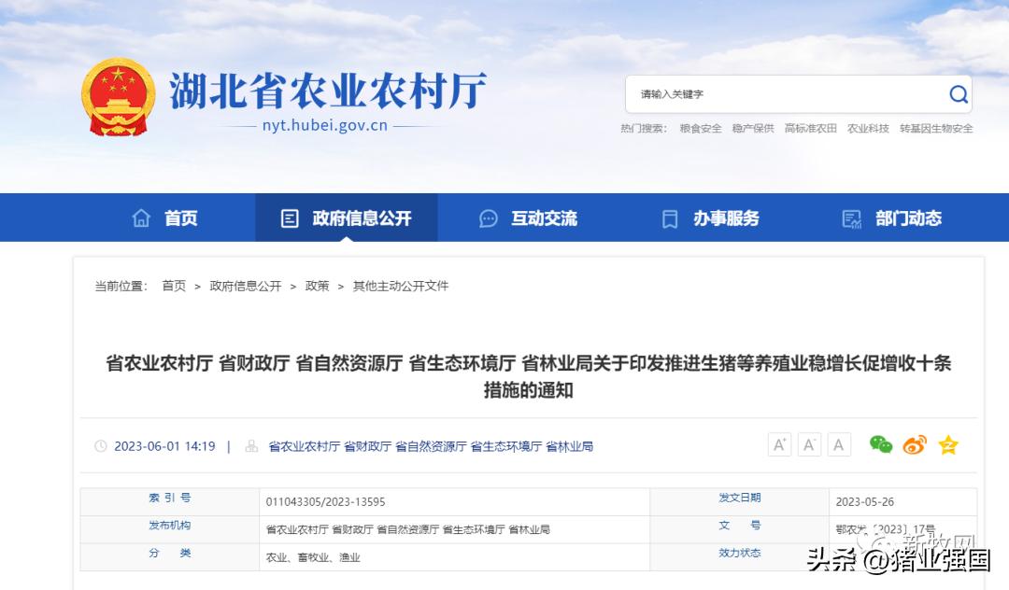Image resolution: width=1009 pixels, height=590 pixels.
Task: Shrink text with the A- button
Action: pos(809,444)
